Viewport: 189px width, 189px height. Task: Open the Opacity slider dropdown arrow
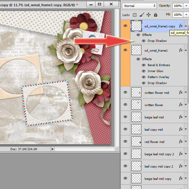tap(185, 6)
